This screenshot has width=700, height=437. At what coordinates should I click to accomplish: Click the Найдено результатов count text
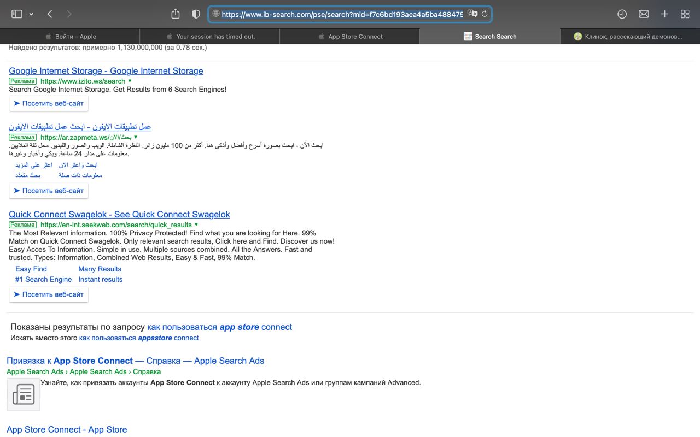click(x=107, y=48)
